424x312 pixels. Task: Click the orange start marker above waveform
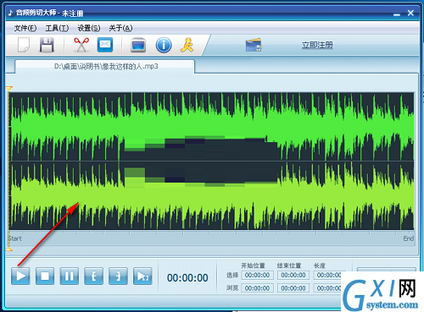9,89
